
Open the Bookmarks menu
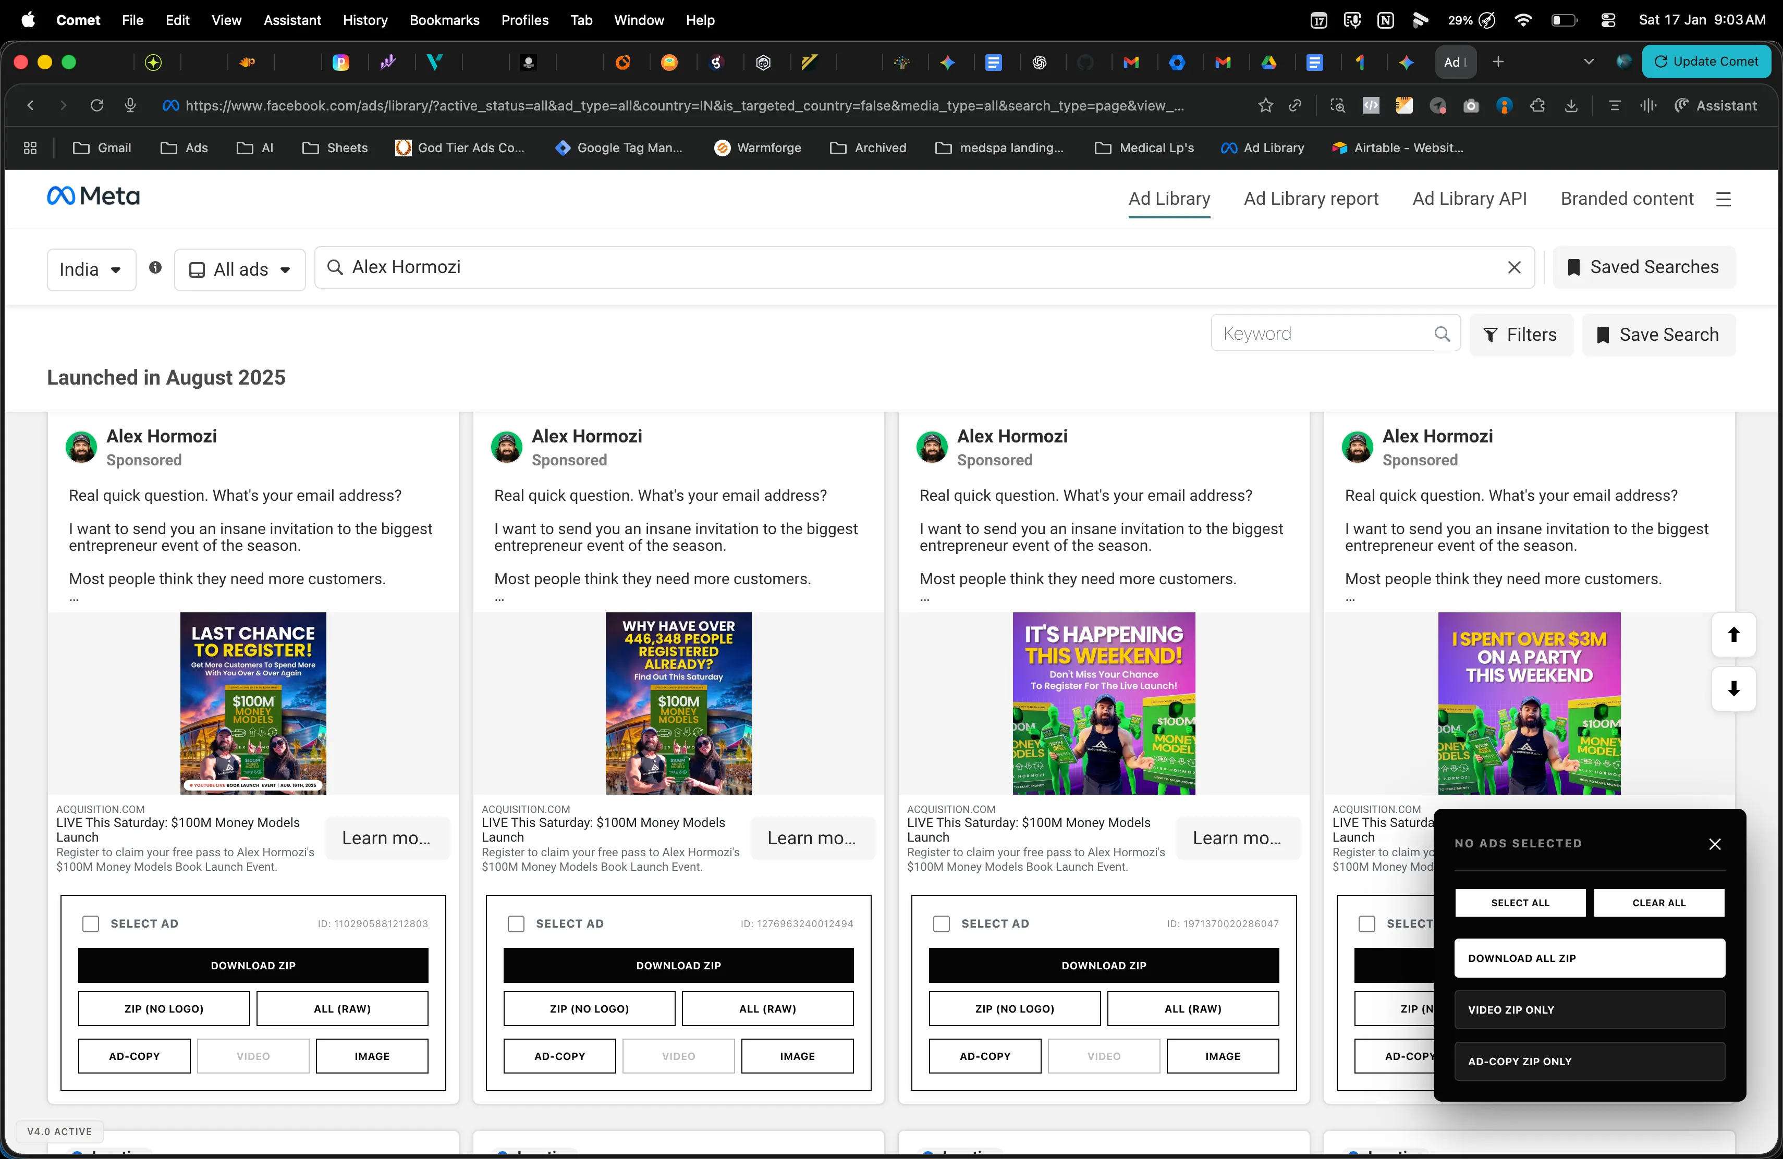tap(444, 20)
